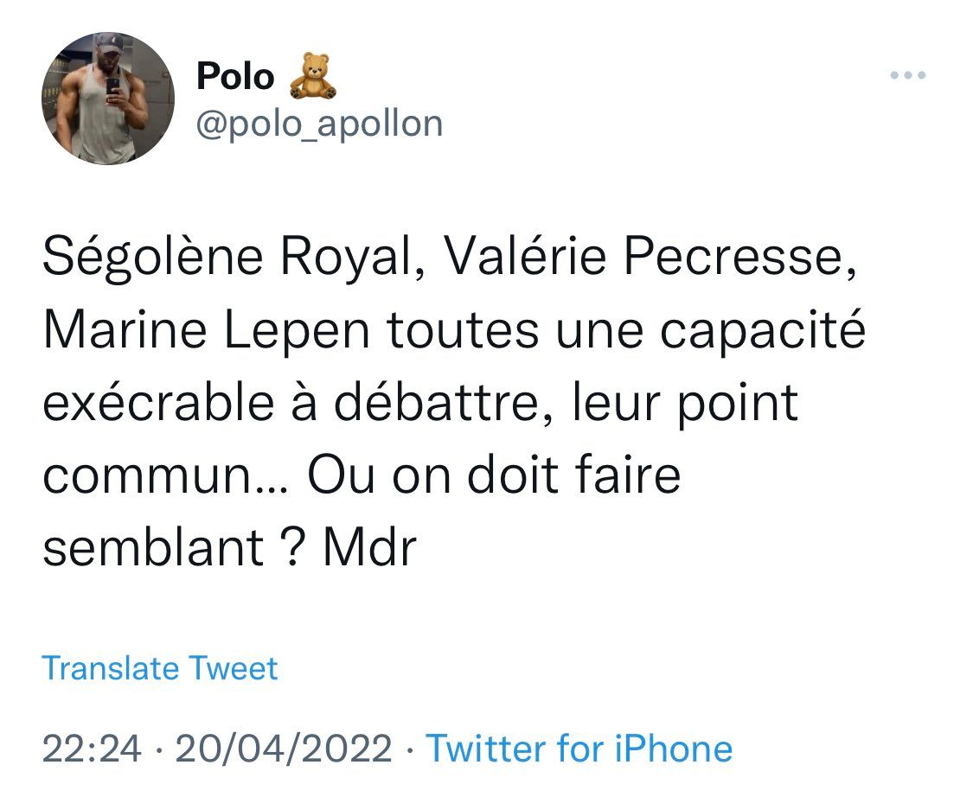The height and width of the screenshot is (797, 973).
Task: Click the word semblant in the tweet
Action: (153, 548)
